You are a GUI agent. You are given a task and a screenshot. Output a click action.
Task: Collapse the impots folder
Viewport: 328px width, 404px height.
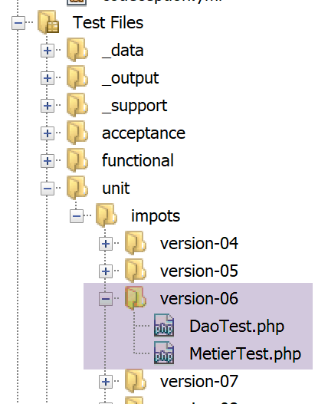point(77,216)
